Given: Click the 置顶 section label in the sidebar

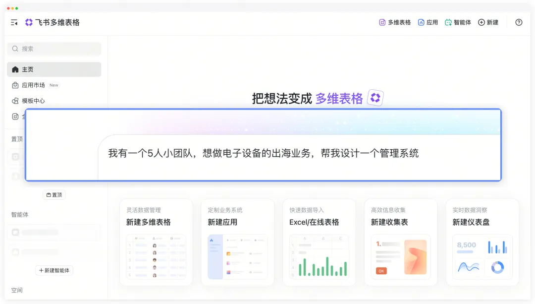Looking at the screenshot, I should pyautogui.click(x=17, y=139).
